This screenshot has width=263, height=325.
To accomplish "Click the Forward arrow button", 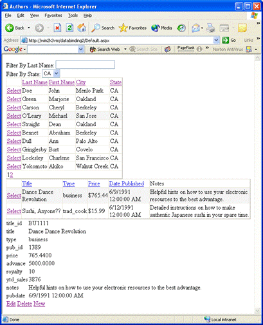I will (39, 28).
